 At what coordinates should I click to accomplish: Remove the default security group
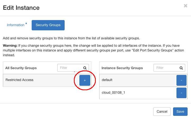click(x=181, y=80)
